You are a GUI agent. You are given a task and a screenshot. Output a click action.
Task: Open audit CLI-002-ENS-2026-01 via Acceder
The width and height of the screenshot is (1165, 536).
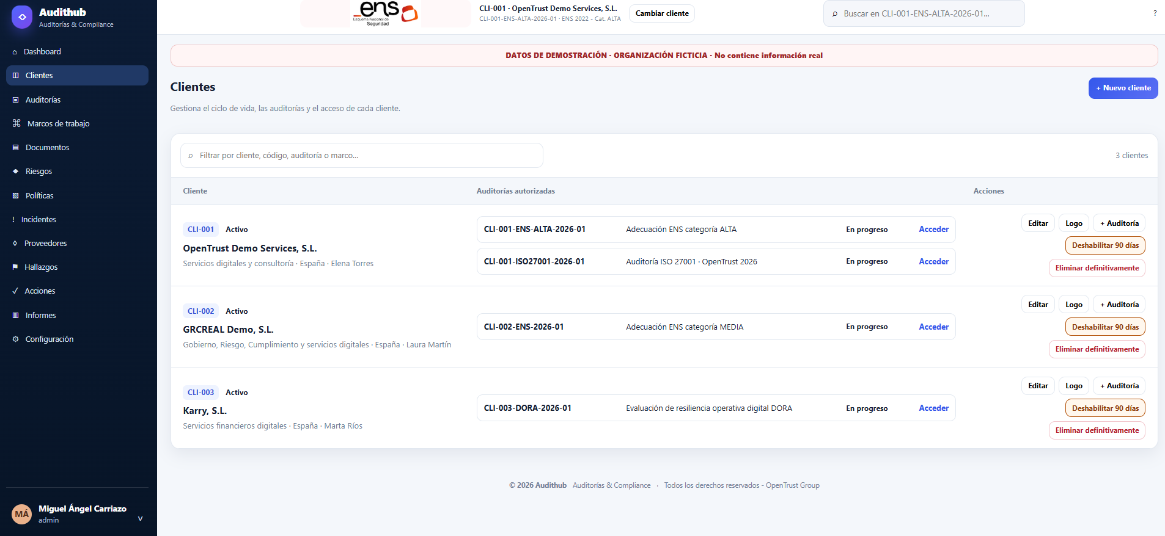[x=934, y=327]
